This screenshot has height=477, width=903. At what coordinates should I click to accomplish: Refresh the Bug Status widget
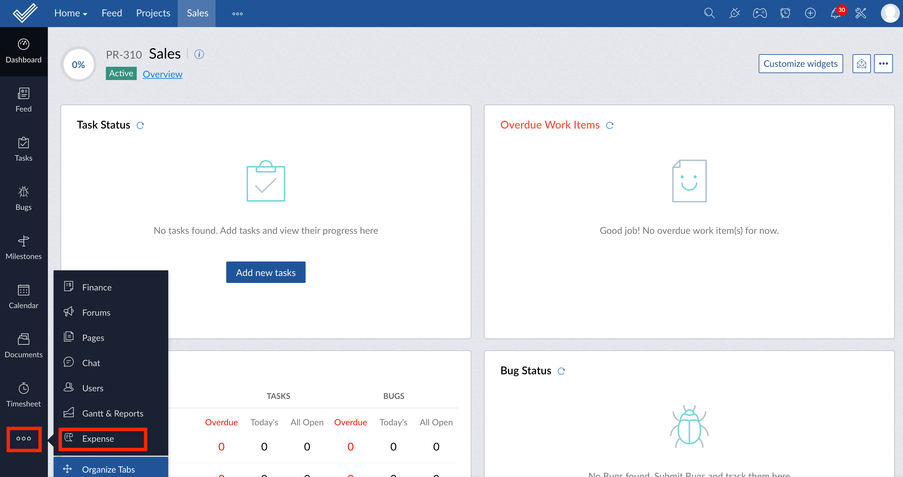coord(561,371)
